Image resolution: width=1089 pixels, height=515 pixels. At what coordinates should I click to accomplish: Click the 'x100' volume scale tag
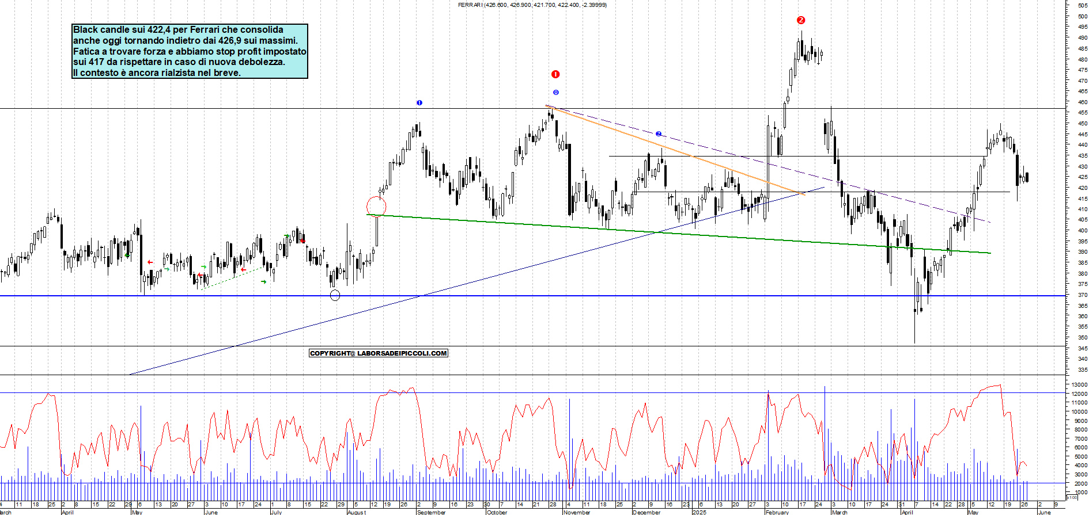click(x=1072, y=497)
